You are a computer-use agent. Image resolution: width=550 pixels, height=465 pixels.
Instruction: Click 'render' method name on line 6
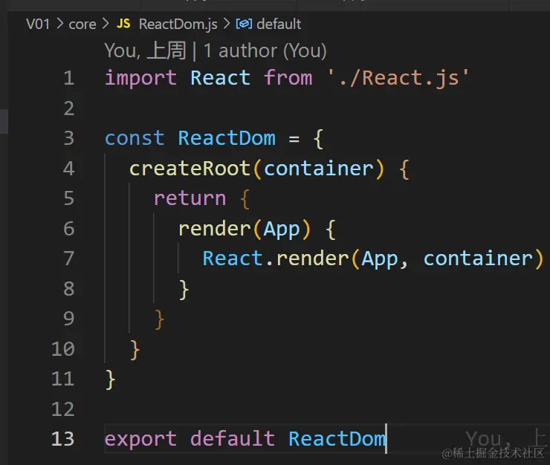click(x=215, y=229)
